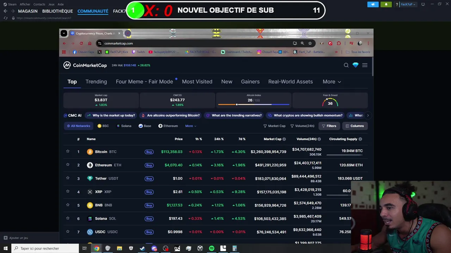The image size is (451, 253).
Task: Click the zoom magnifier icon in the address bar
Action: tap(302, 43)
